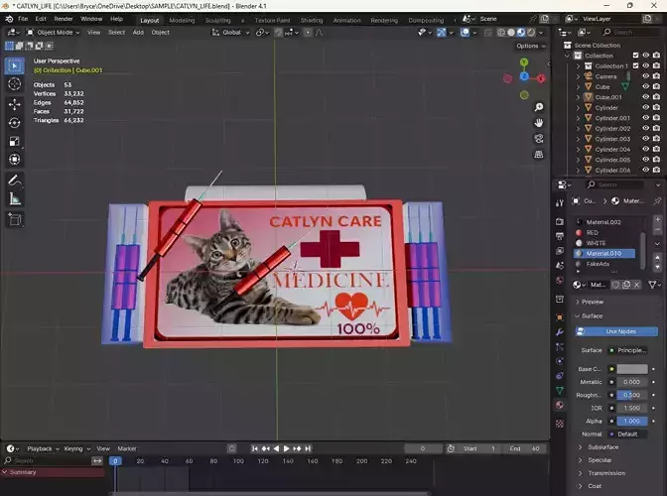Open the timeline Playback menu
The image size is (667, 496).
point(43,448)
